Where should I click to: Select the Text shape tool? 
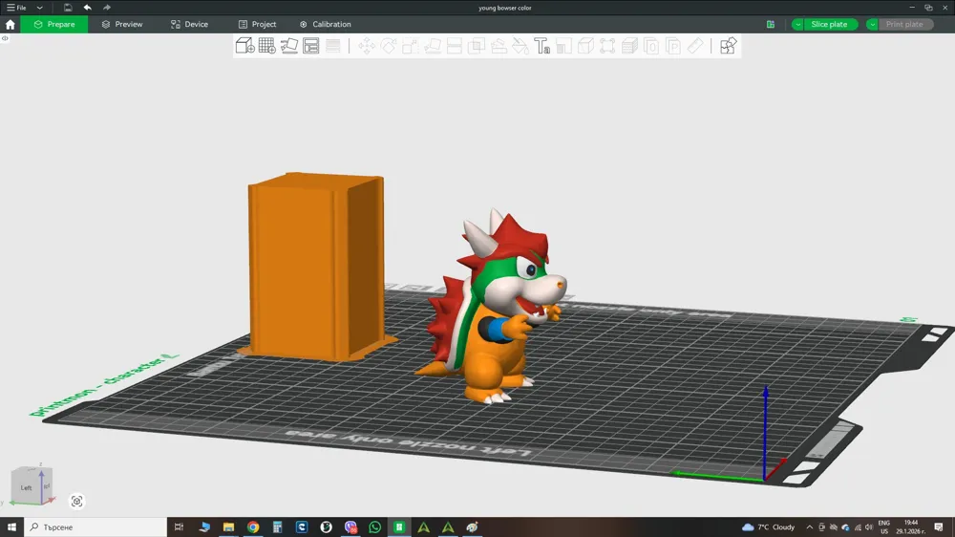(542, 46)
